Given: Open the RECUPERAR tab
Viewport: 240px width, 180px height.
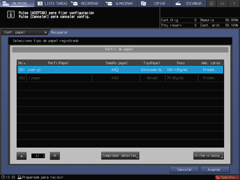Looking at the screenshot, I should (x=86, y=3).
